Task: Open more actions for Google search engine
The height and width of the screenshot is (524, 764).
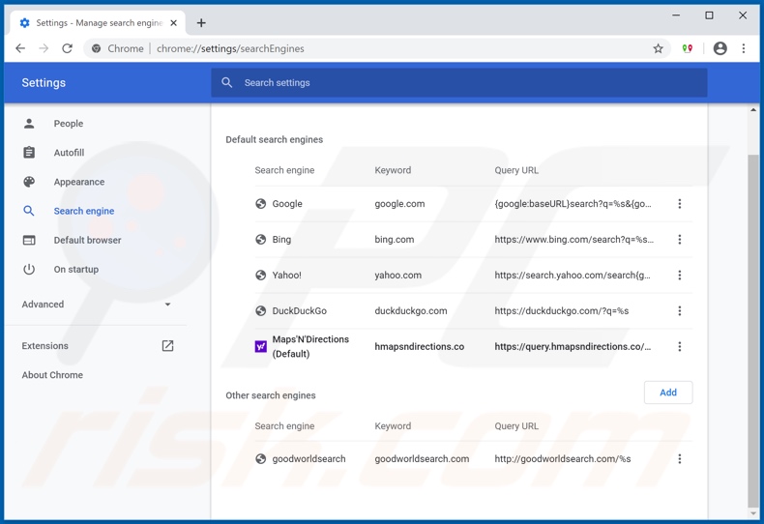Action: (679, 204)
